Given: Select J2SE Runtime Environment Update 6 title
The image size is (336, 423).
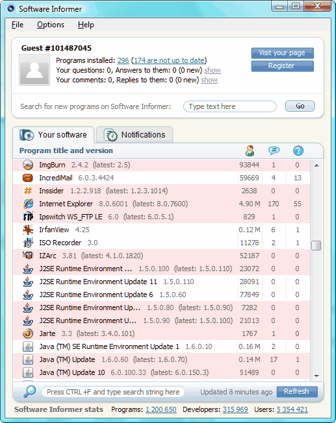Looking at the screenshot, I should coord(96,295).
